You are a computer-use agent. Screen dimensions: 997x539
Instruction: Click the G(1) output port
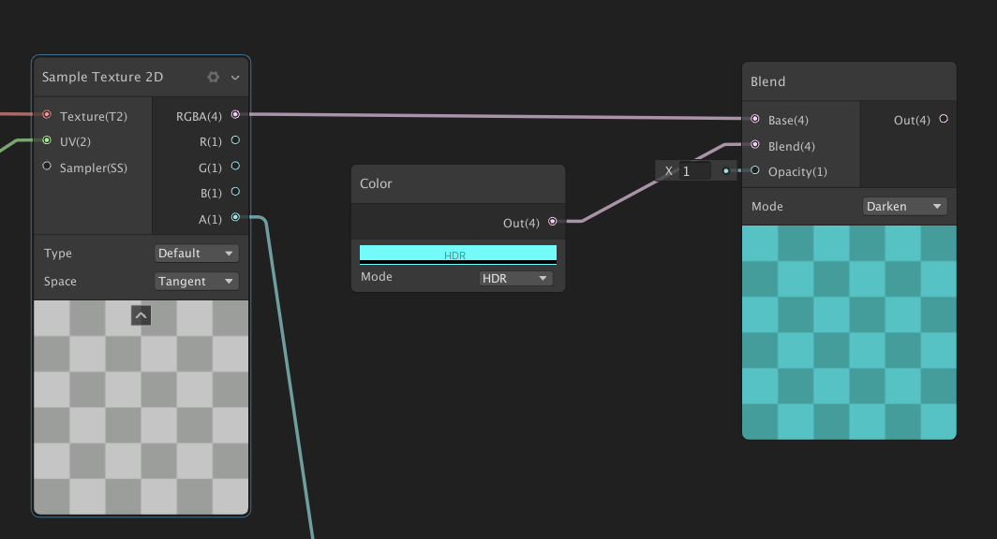coord(235,167)
